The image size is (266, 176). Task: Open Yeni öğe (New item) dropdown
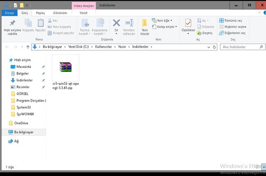[x=162, y=21]
